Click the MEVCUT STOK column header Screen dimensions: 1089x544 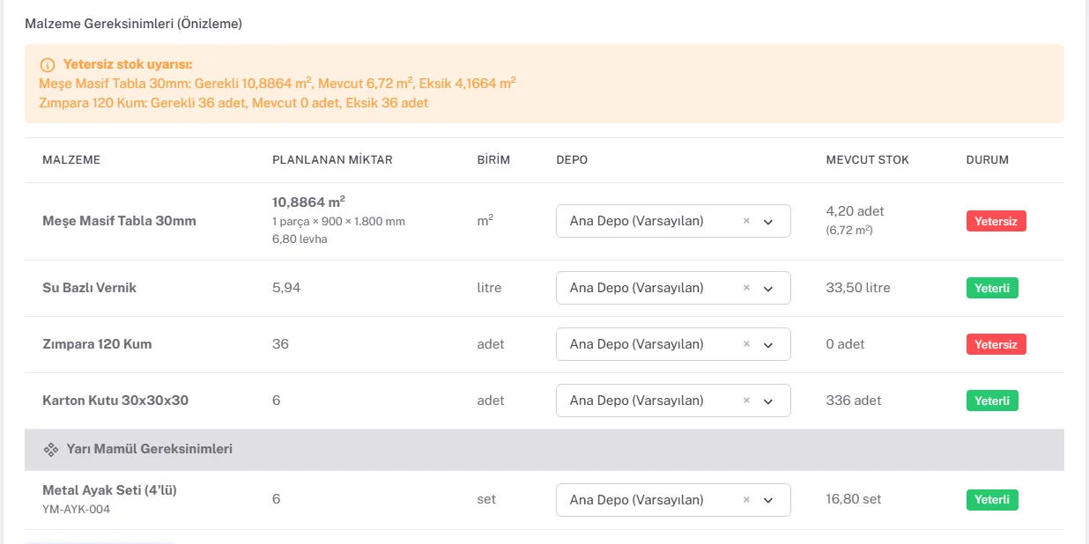tap(868, 160)
